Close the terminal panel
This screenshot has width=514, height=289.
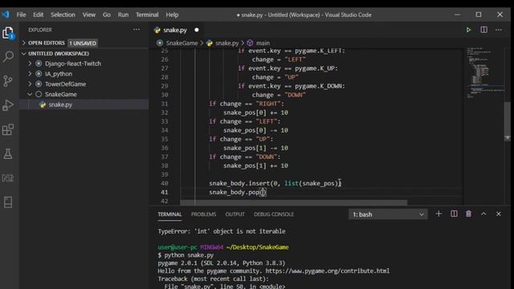498,214
